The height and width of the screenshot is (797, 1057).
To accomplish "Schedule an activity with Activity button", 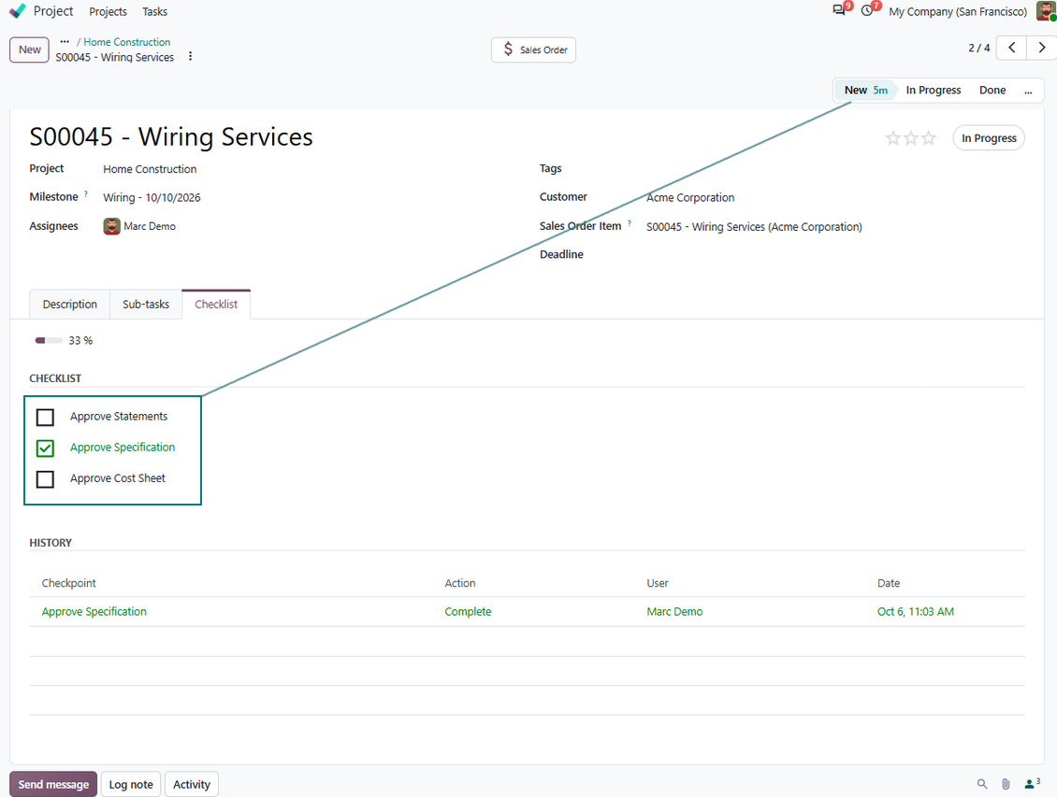I will [192, 784].
